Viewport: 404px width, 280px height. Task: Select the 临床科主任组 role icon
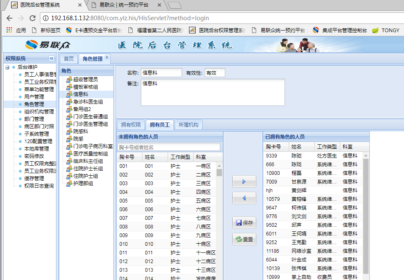click(x=69, y=161)
